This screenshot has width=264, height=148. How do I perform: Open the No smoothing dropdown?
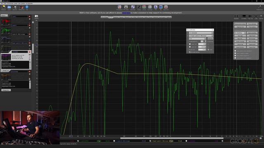pyautogui.click(x=240, y=33)
